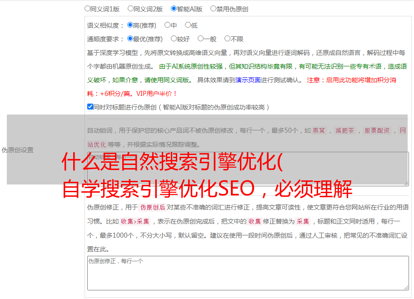Click the 语义相似度 label
This screenshot has width=414, height=299.
click(105, 25)
